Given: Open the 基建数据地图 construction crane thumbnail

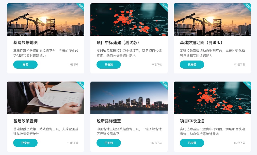Looking at the screenshot, I should (x=46, y=20).
